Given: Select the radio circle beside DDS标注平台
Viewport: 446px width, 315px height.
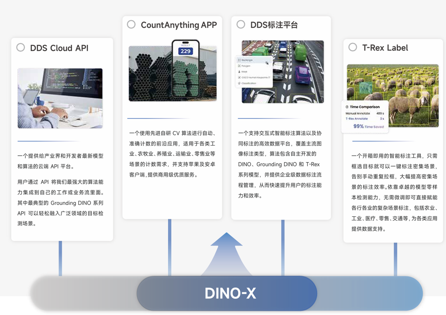Looking at the screenshot, I should (241, 25).
